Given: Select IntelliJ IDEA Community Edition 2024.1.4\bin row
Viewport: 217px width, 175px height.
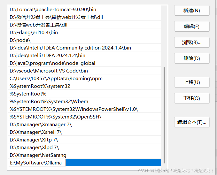Looking at the screenshot, I should (x=84, y=48).
